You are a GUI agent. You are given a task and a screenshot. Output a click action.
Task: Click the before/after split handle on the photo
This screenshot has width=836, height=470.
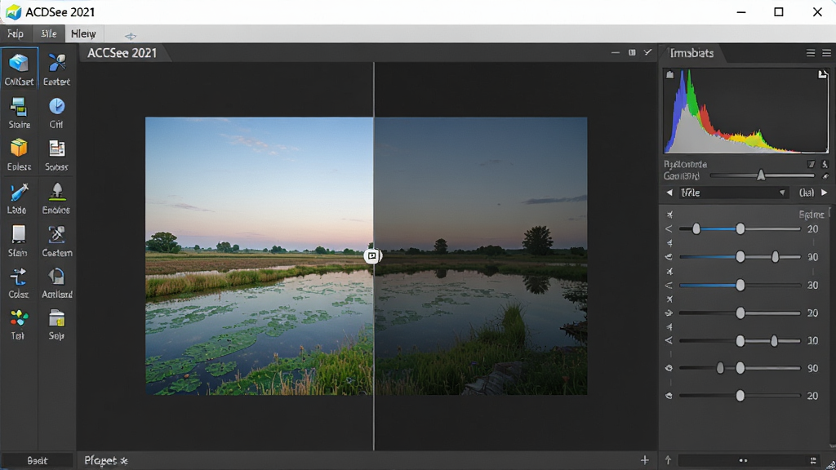[372, 255]
